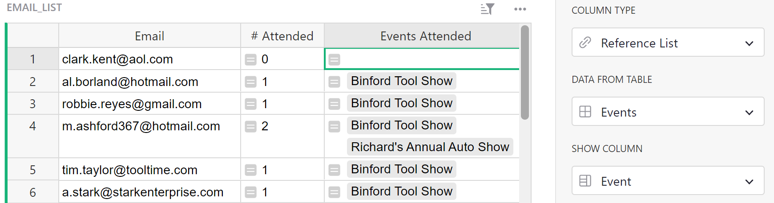Click Binford Tool Show tag for al.borland
The width and height of the screenshot is (774, 203).
401,81
